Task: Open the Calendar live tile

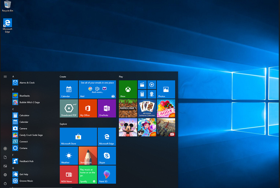Action: coord(69,89)
